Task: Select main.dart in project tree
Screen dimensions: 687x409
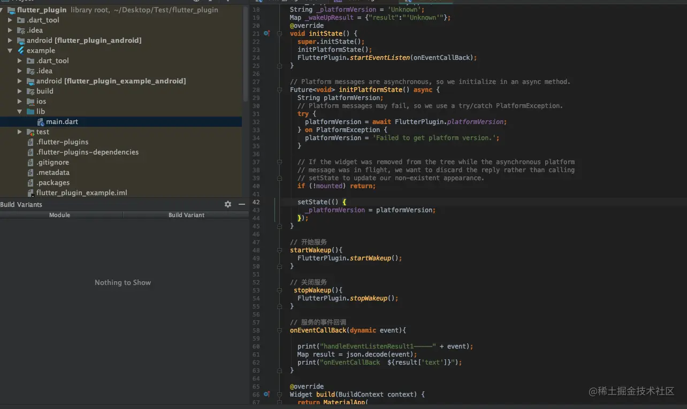Action: tap(121, 121)
